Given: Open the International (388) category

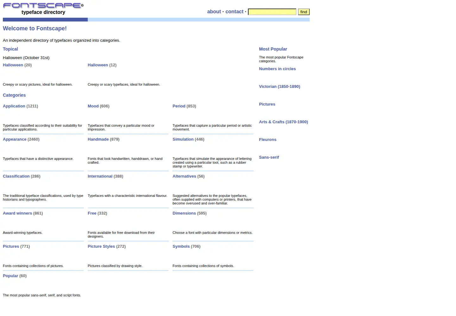Looking at the screenshot, I should [x=105, y=176].
